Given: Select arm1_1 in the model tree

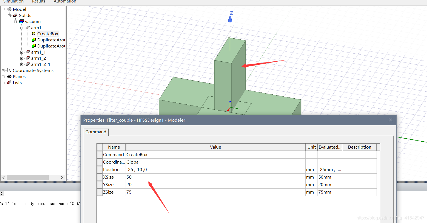Looking at the screenshot, I should (38, 52).
